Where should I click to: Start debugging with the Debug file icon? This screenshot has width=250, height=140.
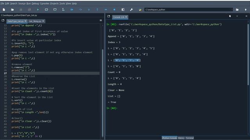(72, 10)
